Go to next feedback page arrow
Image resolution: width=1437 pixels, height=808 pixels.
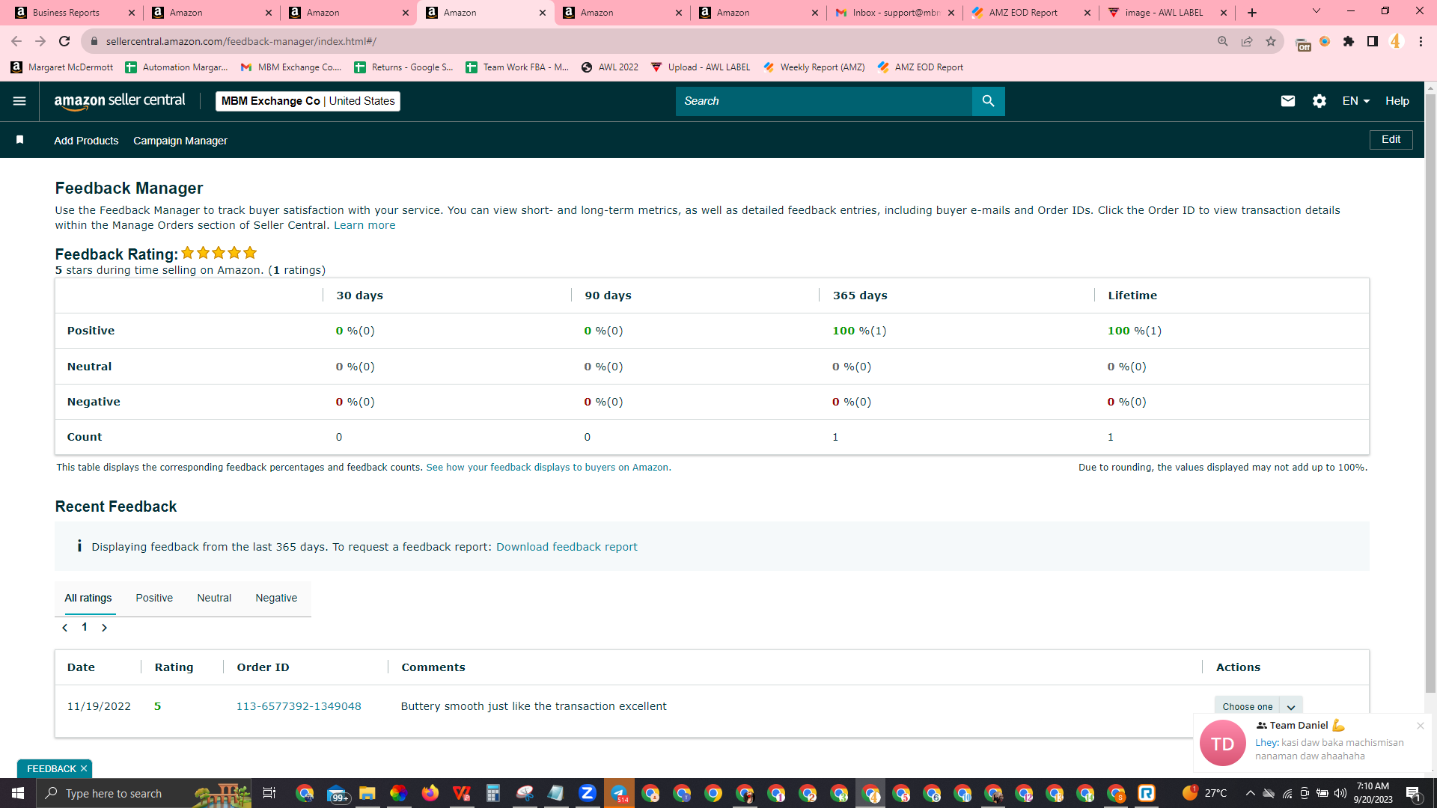(105, 628)
